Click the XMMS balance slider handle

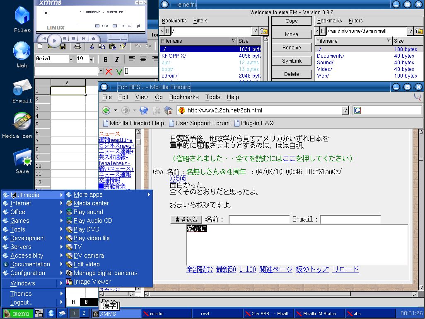[115, 26]
